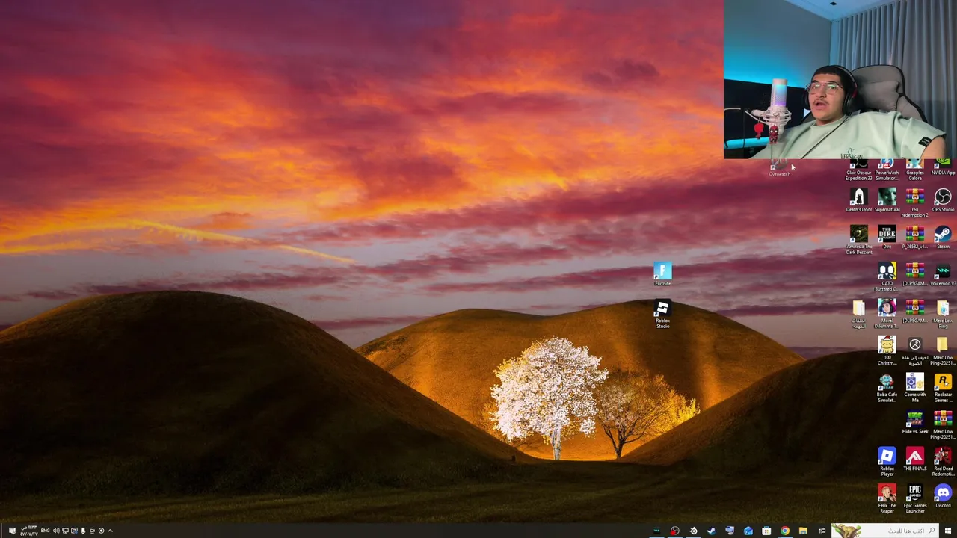Click the Clair Obscur Expedition 33 label

pyautogui.click(x=859, y=176)
